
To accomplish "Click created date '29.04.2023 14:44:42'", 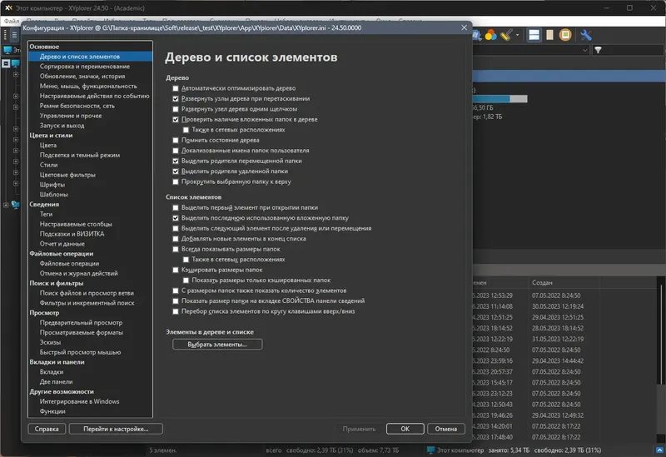I will pos(558,360).
